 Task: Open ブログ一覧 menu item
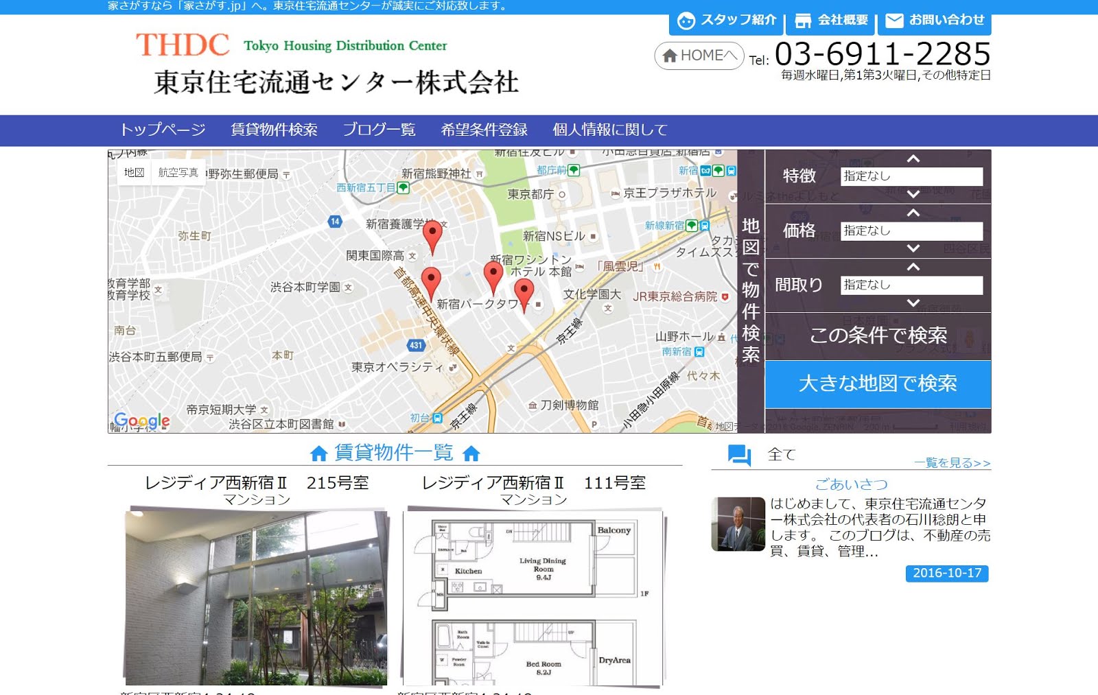coord(379,130)
